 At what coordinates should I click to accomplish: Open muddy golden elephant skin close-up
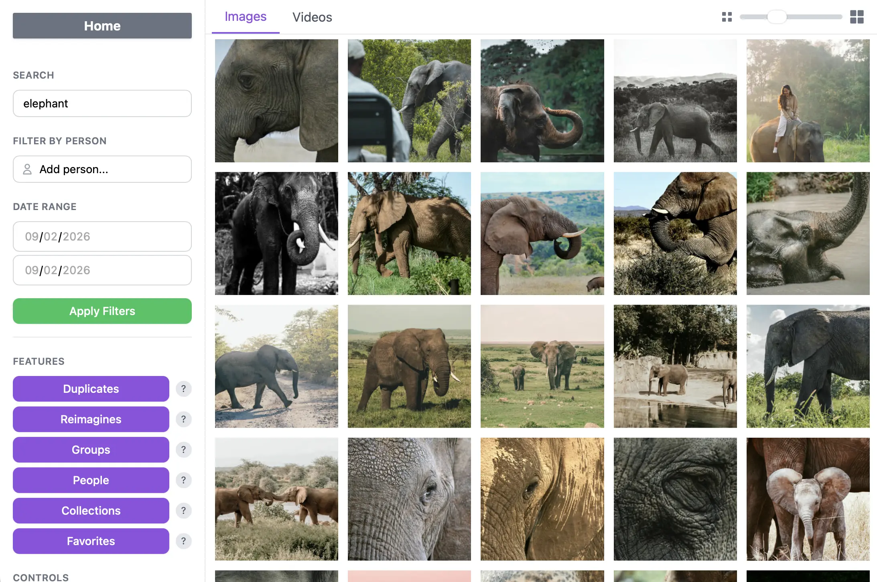click(542, 499)
